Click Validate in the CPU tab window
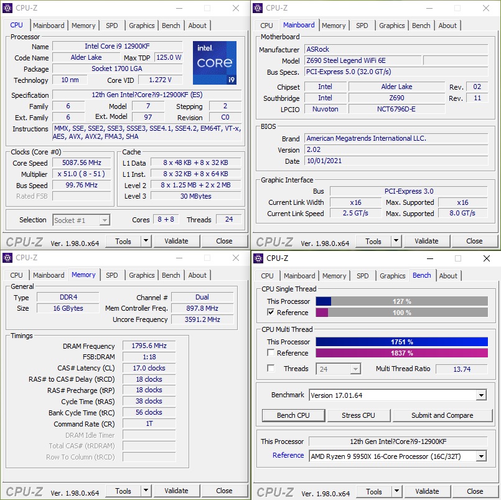501x500 pixels. point(176,241)
